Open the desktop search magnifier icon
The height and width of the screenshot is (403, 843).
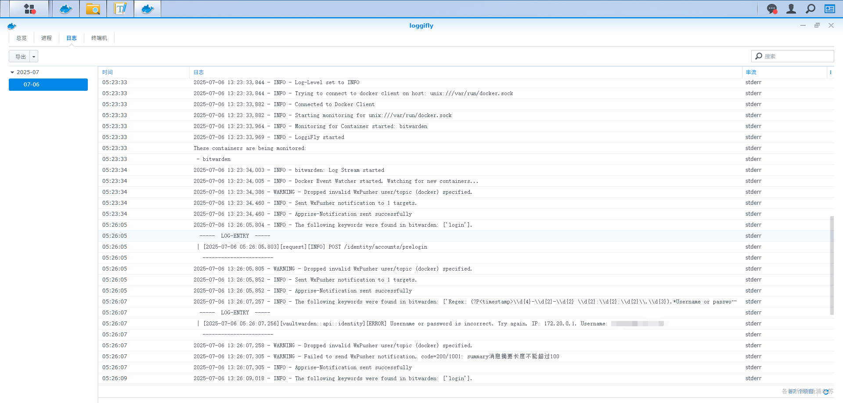(x=811, y=9)
